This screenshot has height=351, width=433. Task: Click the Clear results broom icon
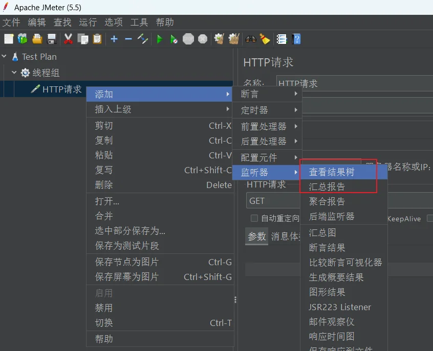click(x=219, y=39)
